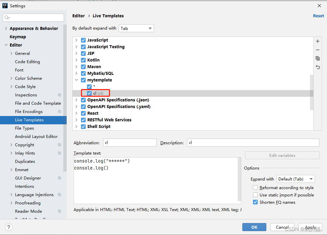Image resolution: width=327 pixels, height=235 pixels.
Task: Click the restore deleted templates icon
Action: tap(318, 67)
